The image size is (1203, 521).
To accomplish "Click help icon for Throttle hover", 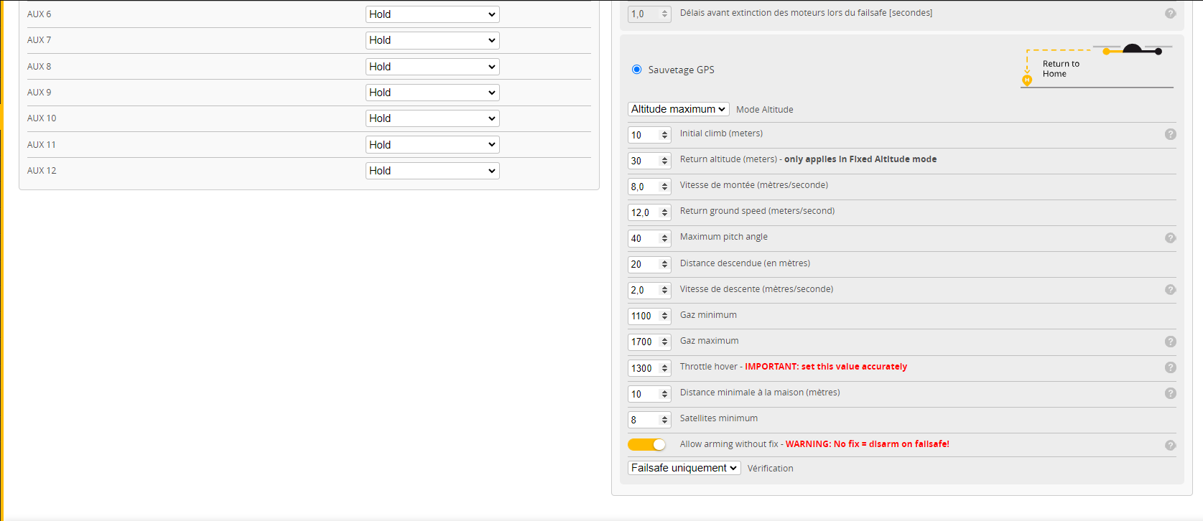I will click(1170, 367).
